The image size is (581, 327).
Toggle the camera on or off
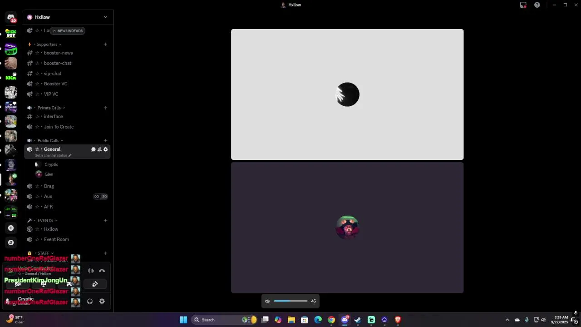[18, 284]
